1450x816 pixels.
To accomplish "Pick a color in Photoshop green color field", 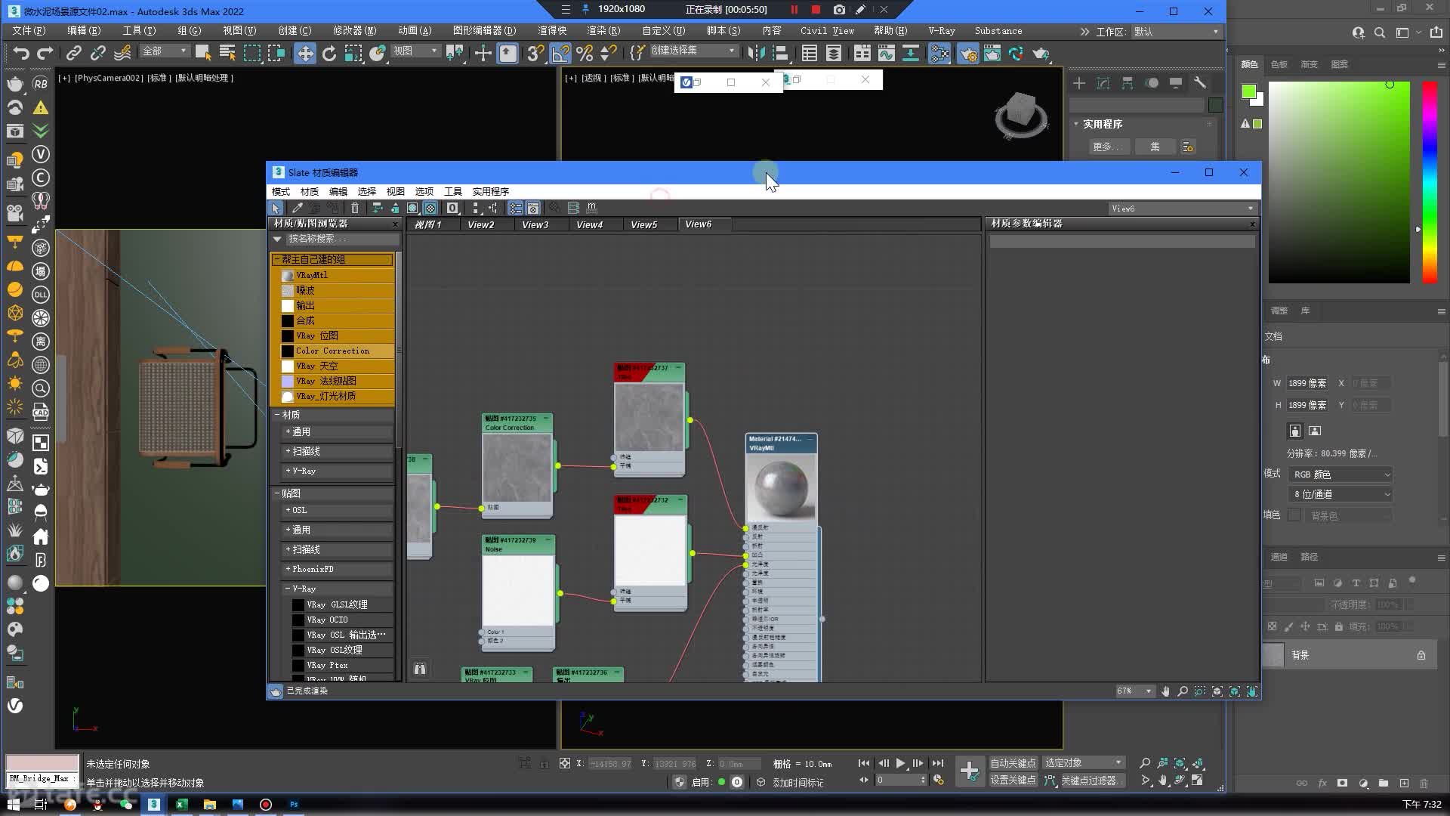I will tap(1338, 182).
